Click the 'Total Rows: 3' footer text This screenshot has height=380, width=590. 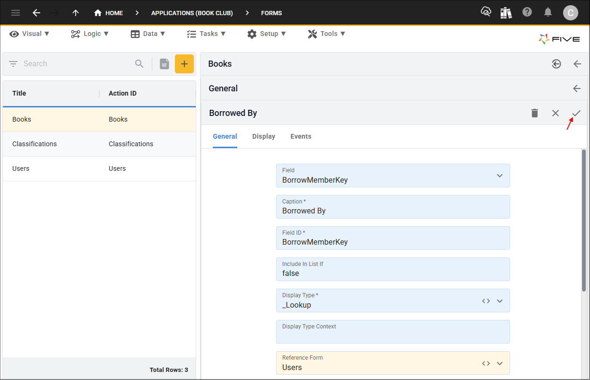click(169, 370)
